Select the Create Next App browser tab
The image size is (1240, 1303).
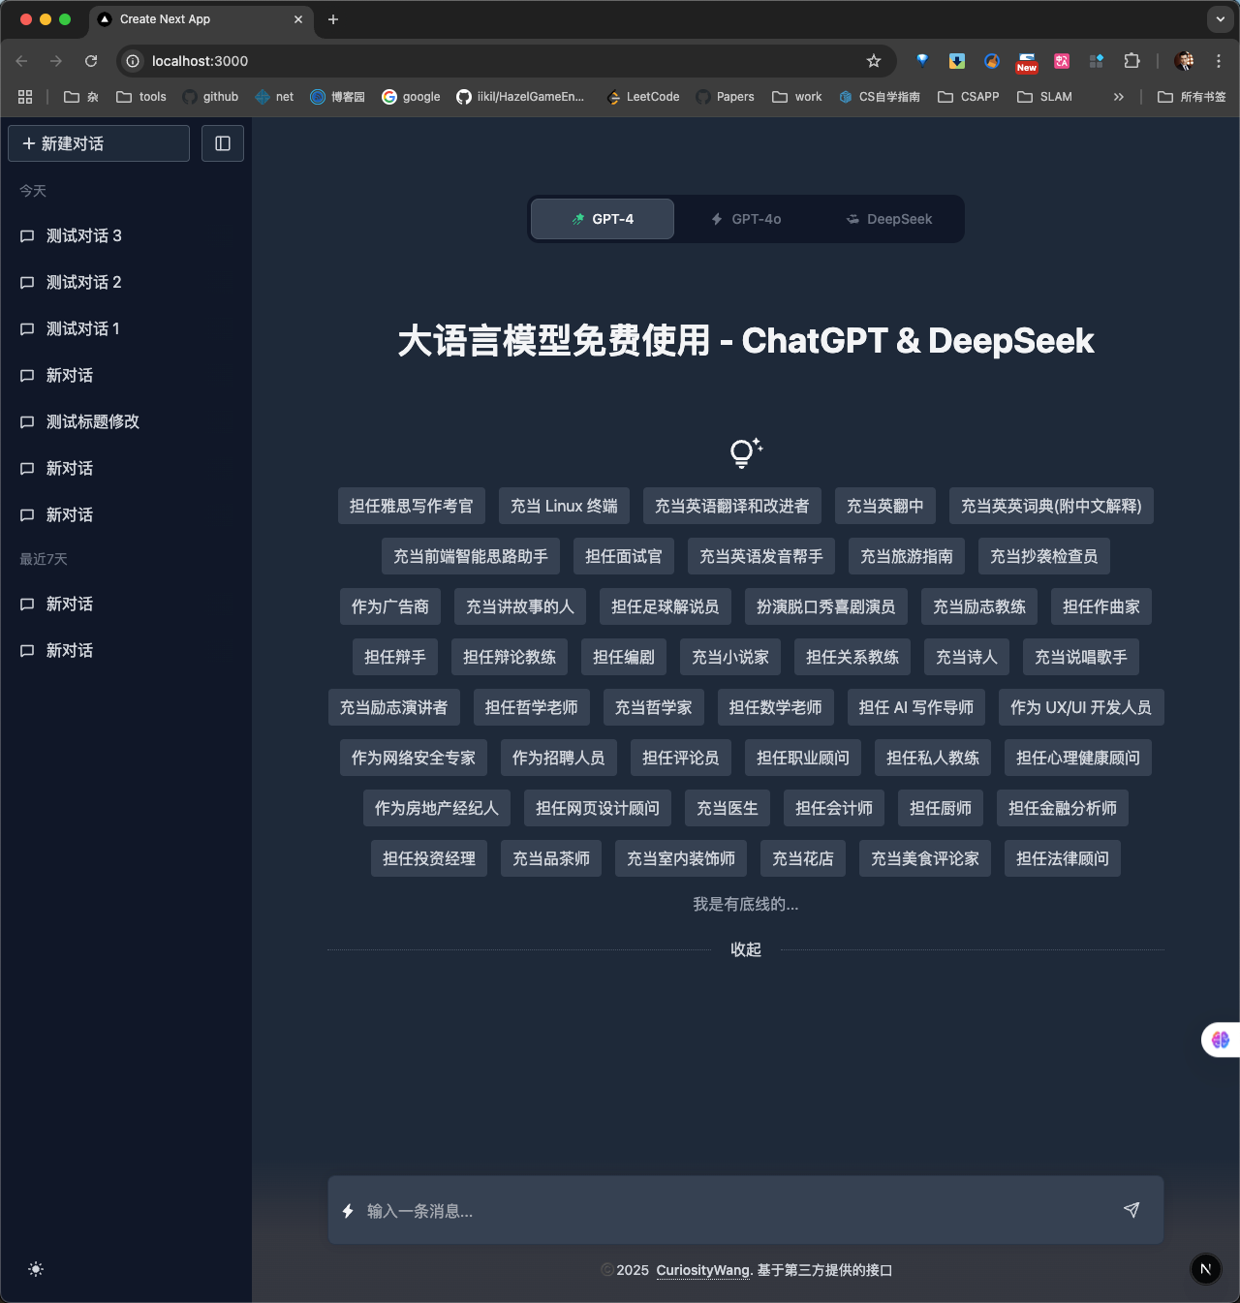click(201, 19)
